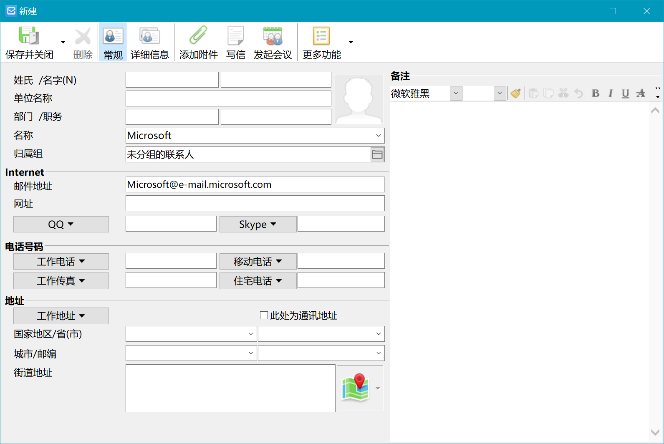This screenshot has width=664, height=444.
Task: Click inside the 备注 notes text area
Action: 519,271
